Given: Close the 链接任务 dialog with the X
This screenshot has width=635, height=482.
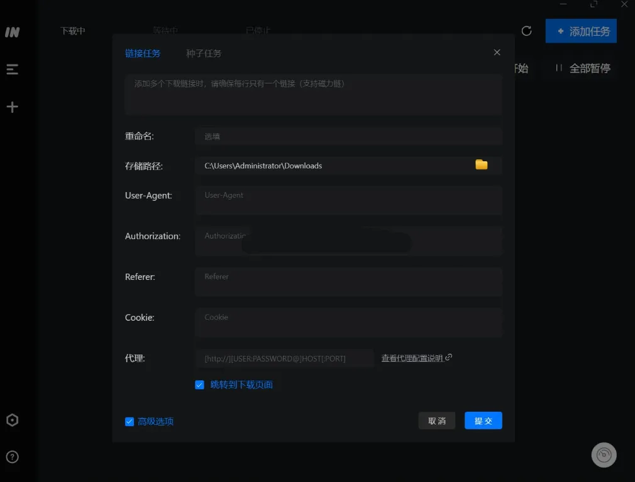Looking at the screenshot, I should (497, 52).
